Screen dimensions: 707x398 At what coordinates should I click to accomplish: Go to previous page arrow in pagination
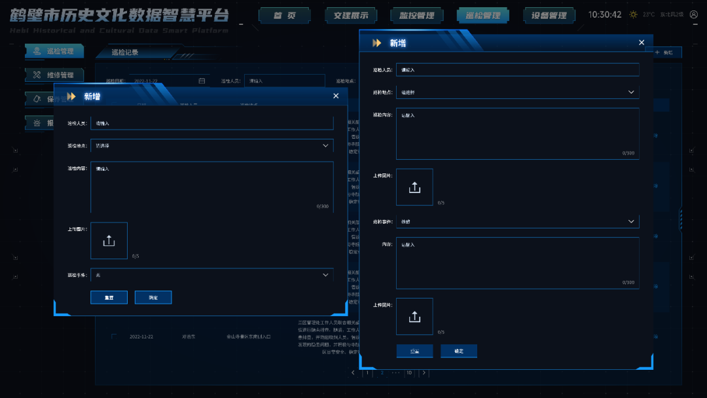tap(353, 372)
